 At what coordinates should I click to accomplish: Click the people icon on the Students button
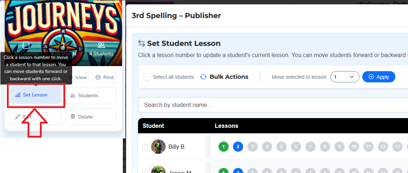(73, 96)
